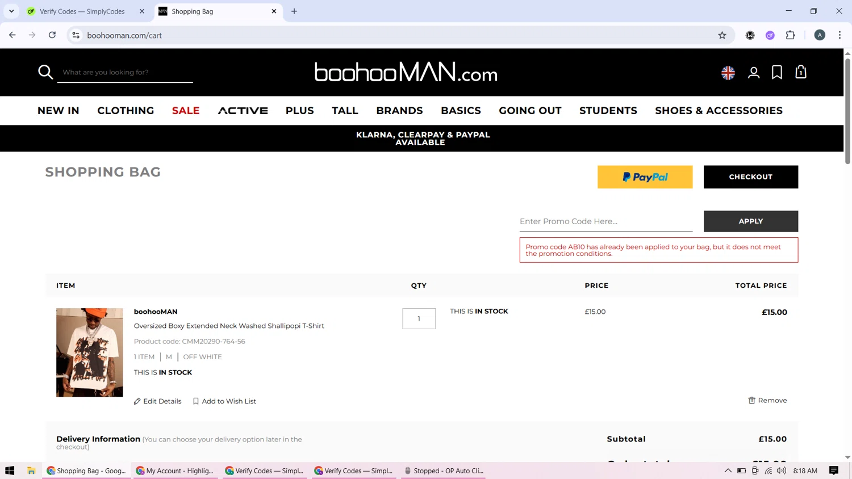
Task: Click the Klarna, Clearpay & PayPal banner
Action: point(422,138)
